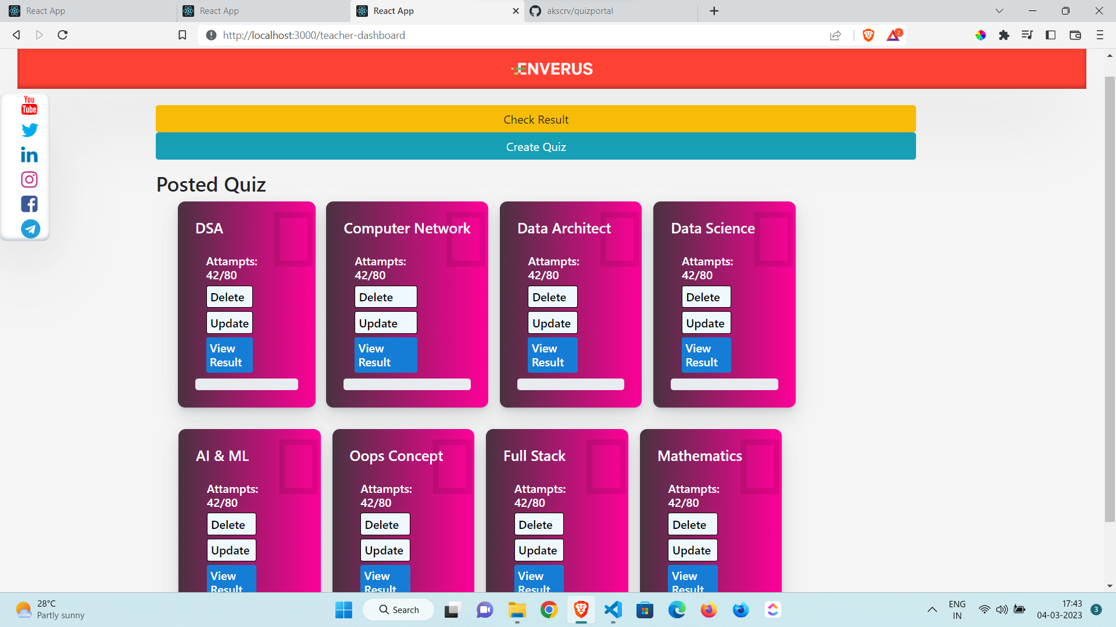Click the ENVERUS logo in header
This screenshot has height=627, width=1116.
(x=552, y=69)
